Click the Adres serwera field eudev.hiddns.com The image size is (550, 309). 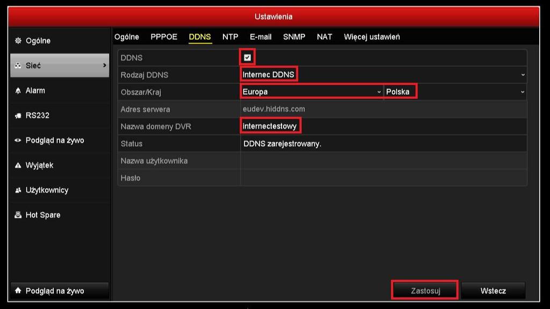tap(383, 109)
